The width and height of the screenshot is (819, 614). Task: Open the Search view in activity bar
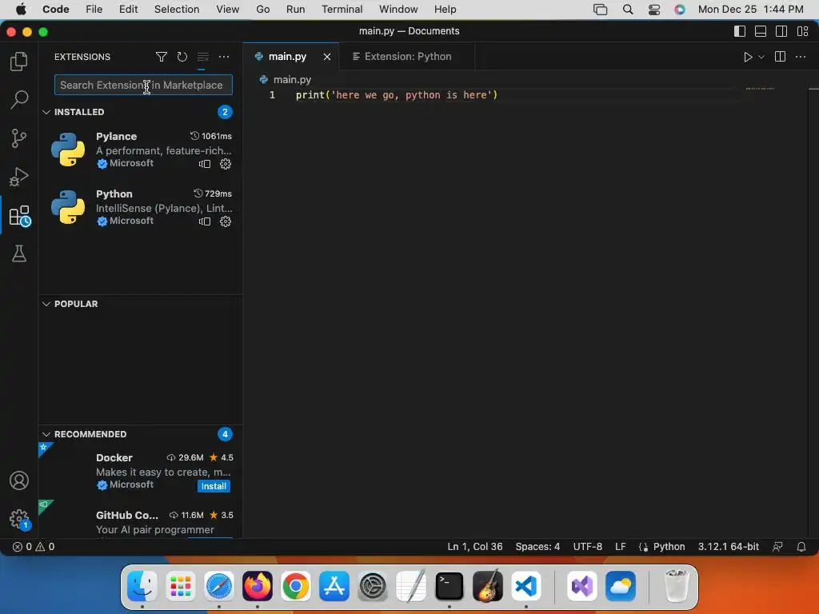tap(19, 100)
